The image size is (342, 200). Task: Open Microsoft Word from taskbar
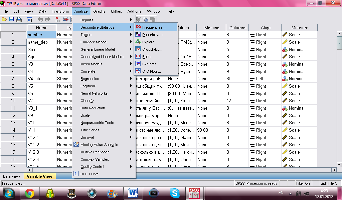133,193
